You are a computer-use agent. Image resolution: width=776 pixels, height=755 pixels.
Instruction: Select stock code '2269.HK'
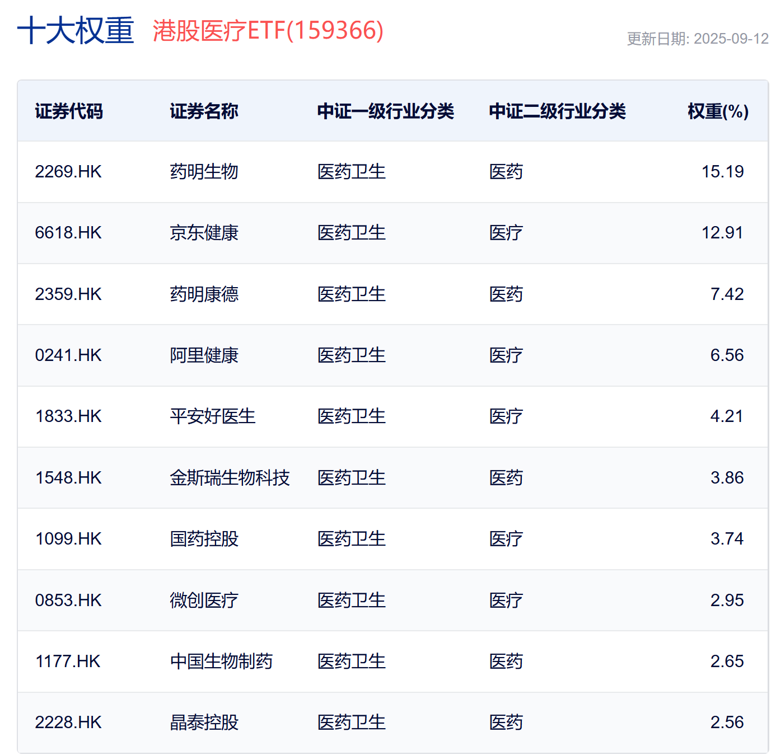point(68,172)
